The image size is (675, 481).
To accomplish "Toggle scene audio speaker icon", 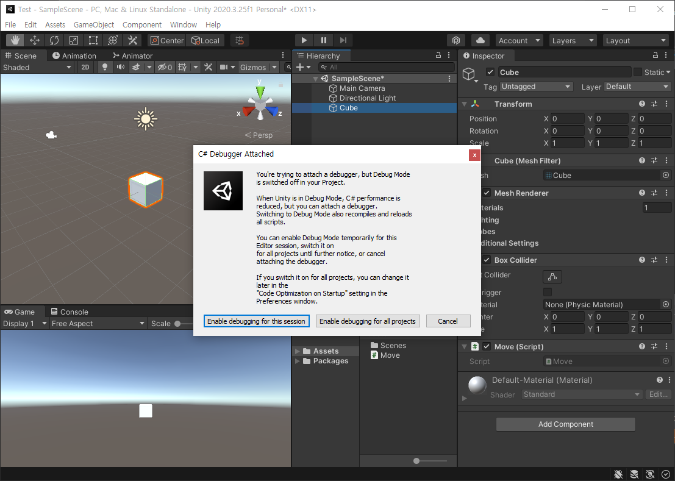I will pyautogui.click(x=121, y=67).
